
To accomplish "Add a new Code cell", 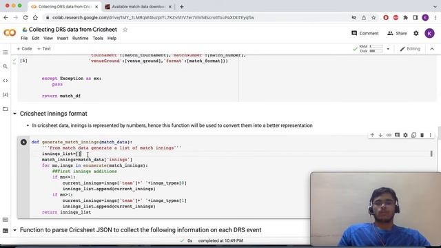I will coord(24,49).
